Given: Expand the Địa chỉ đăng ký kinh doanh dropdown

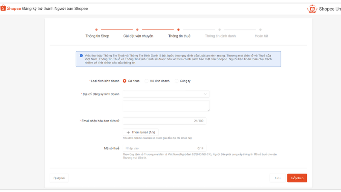Looking at the screenshot, I should 166,94.
